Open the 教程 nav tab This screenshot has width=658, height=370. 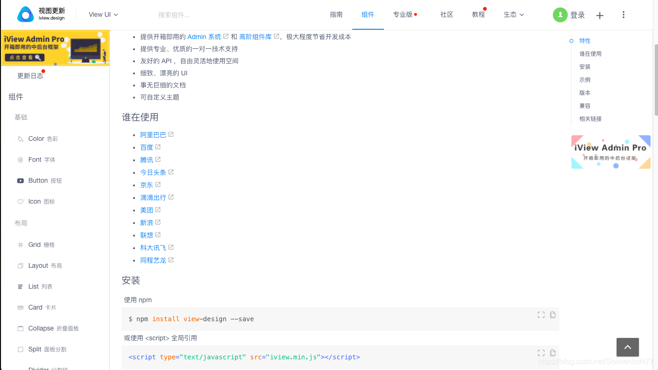tap(478, 14)
